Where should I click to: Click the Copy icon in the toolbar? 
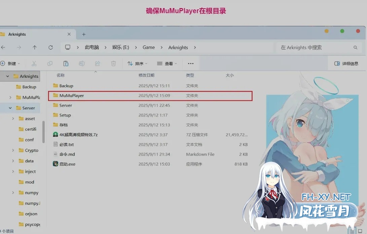click(50, 63)
